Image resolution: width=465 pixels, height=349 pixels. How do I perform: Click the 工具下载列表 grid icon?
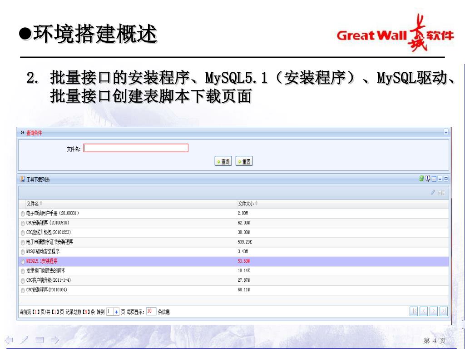click(22, 179)
